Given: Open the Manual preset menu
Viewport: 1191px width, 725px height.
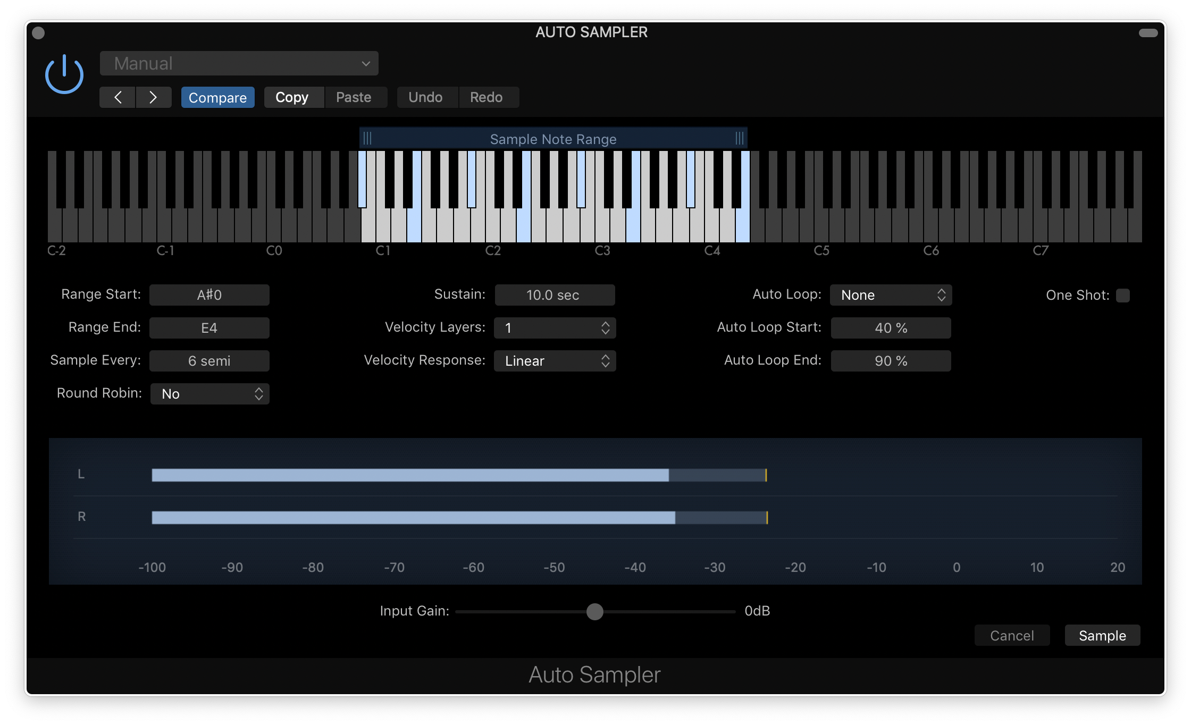Looking at the screenshot, I should tap(239, 63).
